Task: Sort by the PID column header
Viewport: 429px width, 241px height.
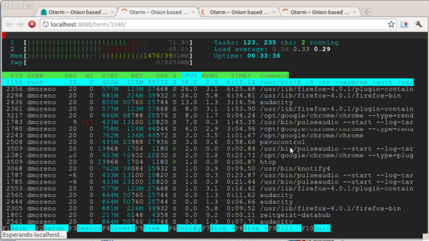Action: click(x=17, y=76)
